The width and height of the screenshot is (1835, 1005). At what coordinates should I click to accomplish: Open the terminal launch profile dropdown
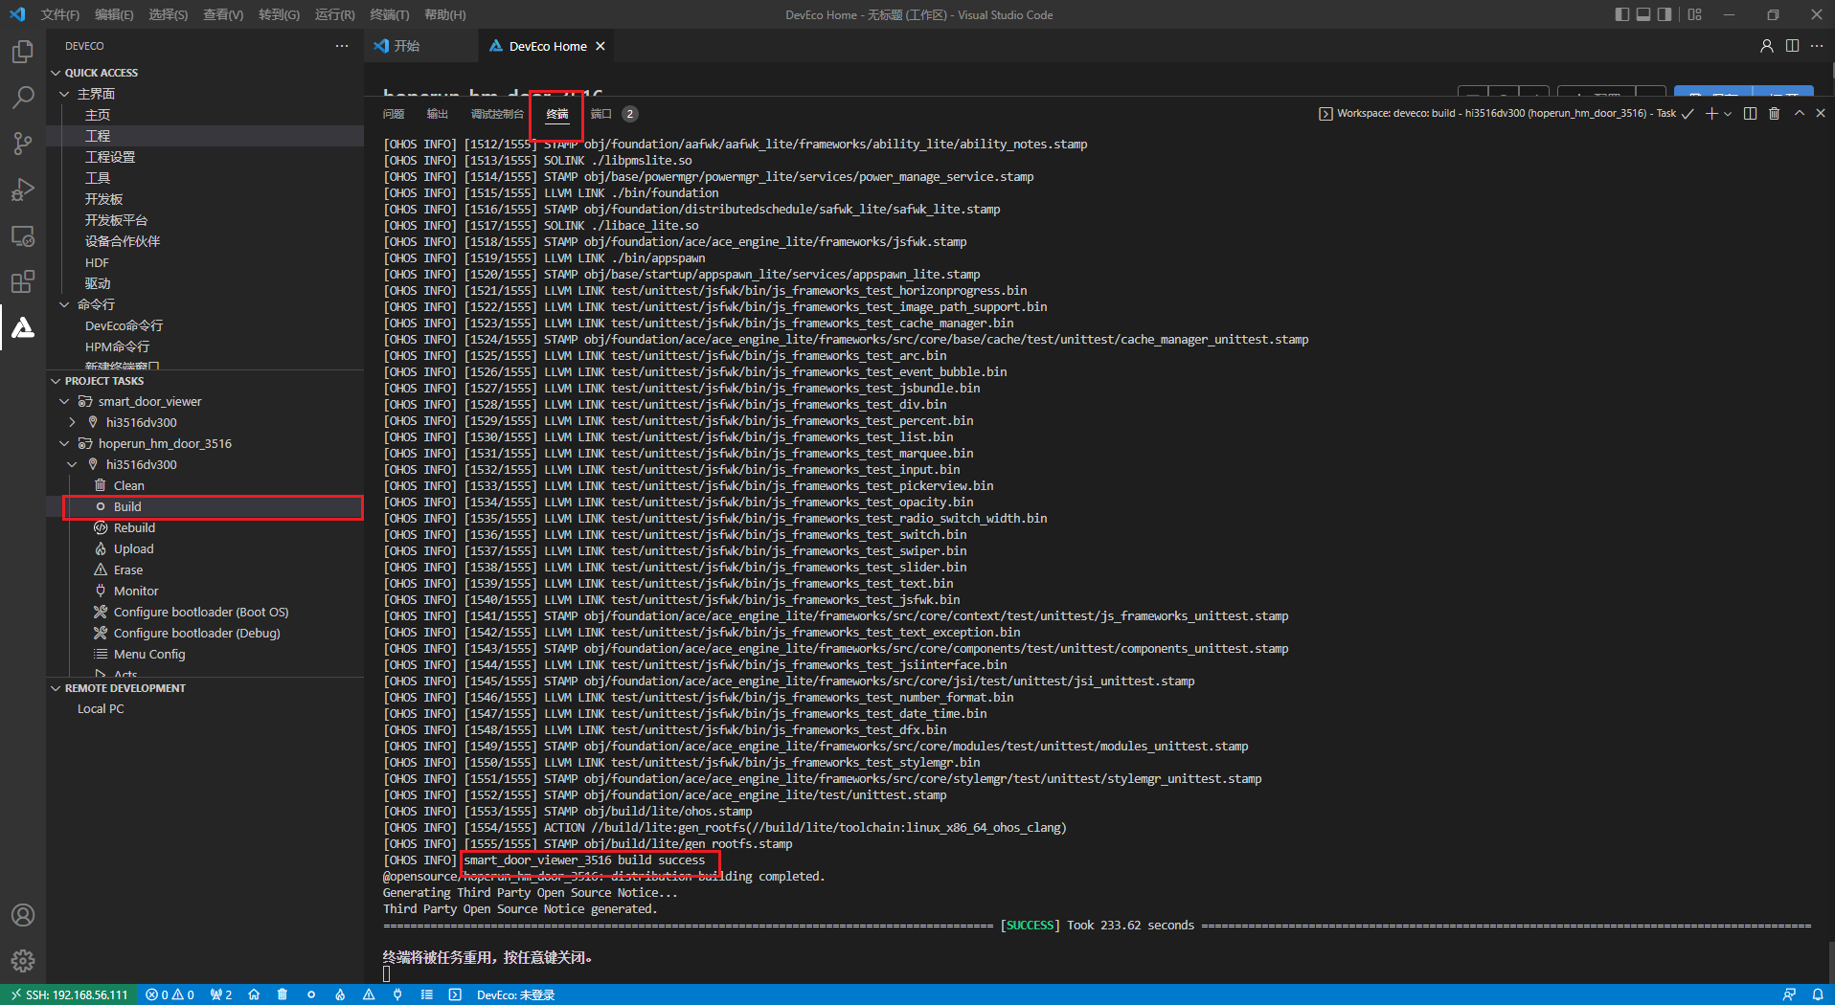(x=1728, y=113)
